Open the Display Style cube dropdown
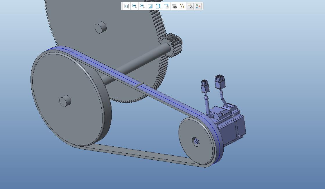Image resolution: width=325 pixels, height=189 pixels. point(158,6)
